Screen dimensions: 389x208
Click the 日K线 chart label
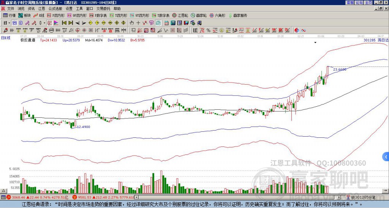(x=6, y=38)
